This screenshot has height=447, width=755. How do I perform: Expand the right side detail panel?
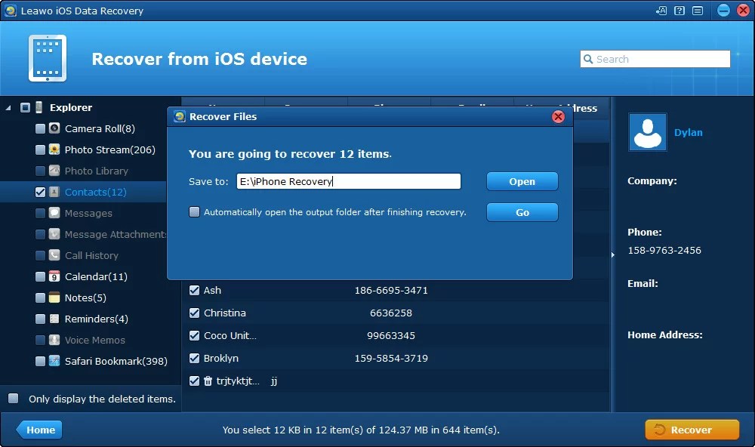(613, 254)
